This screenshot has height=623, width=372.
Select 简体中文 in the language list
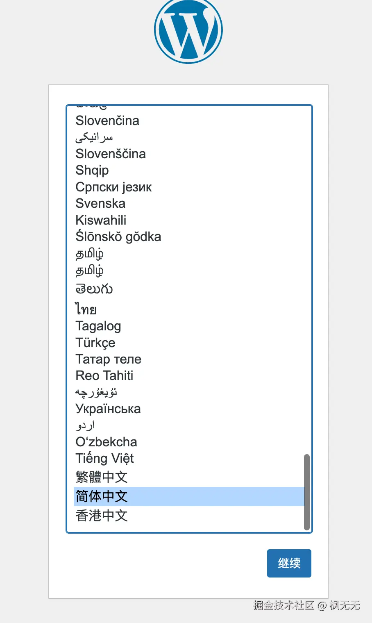[x=102, y=496]
